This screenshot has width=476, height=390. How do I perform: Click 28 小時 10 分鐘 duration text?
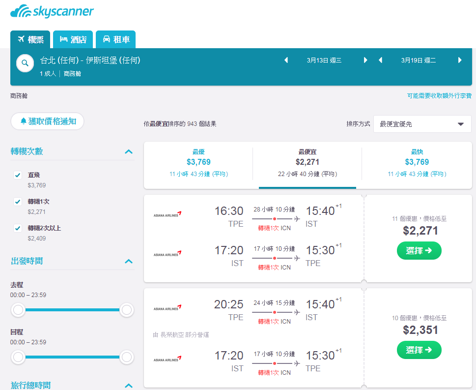[x=274, y=210]
